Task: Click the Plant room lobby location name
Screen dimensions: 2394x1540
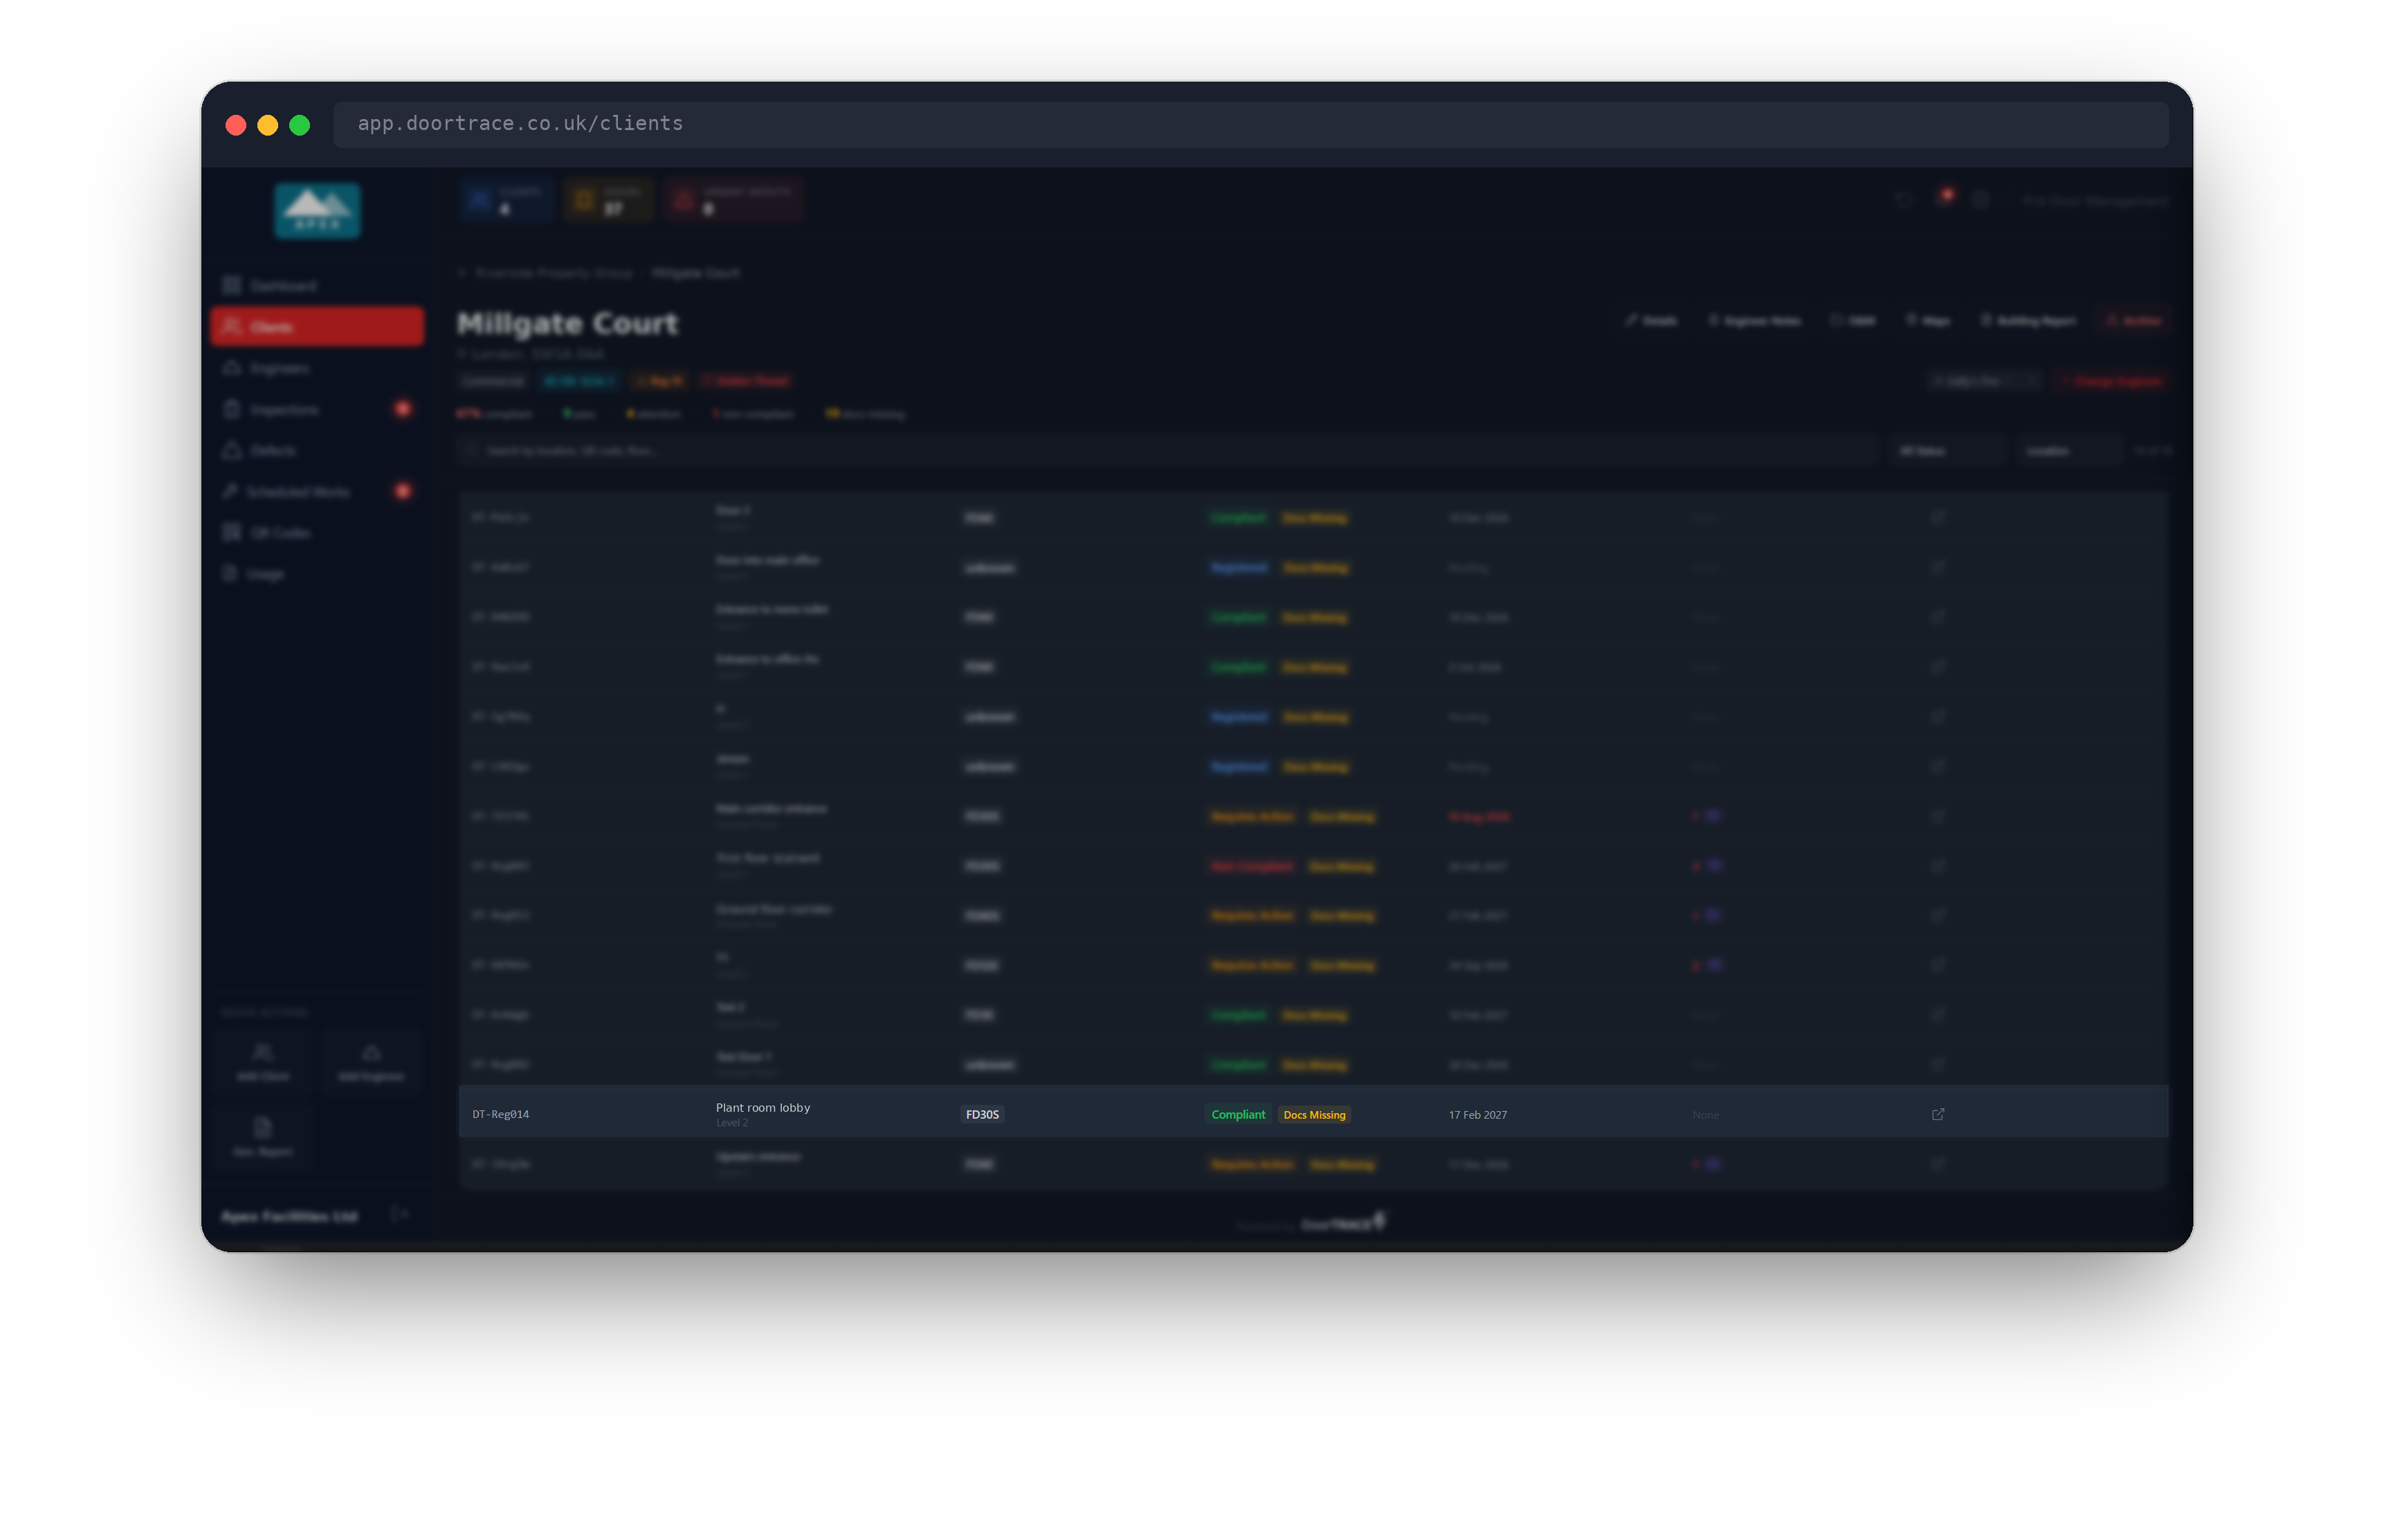Action: pyautogui.click(x=762, y=1107)
